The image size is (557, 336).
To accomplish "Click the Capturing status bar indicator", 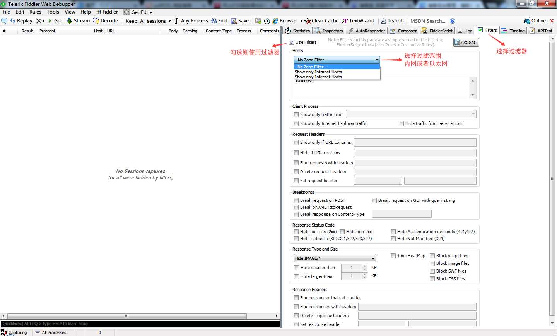I will pyautogui.click(x=14, y=333).
